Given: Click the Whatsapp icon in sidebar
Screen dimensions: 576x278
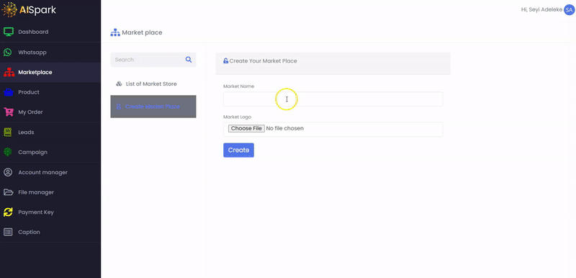Looking at the screenshot, I should (8, 52).
